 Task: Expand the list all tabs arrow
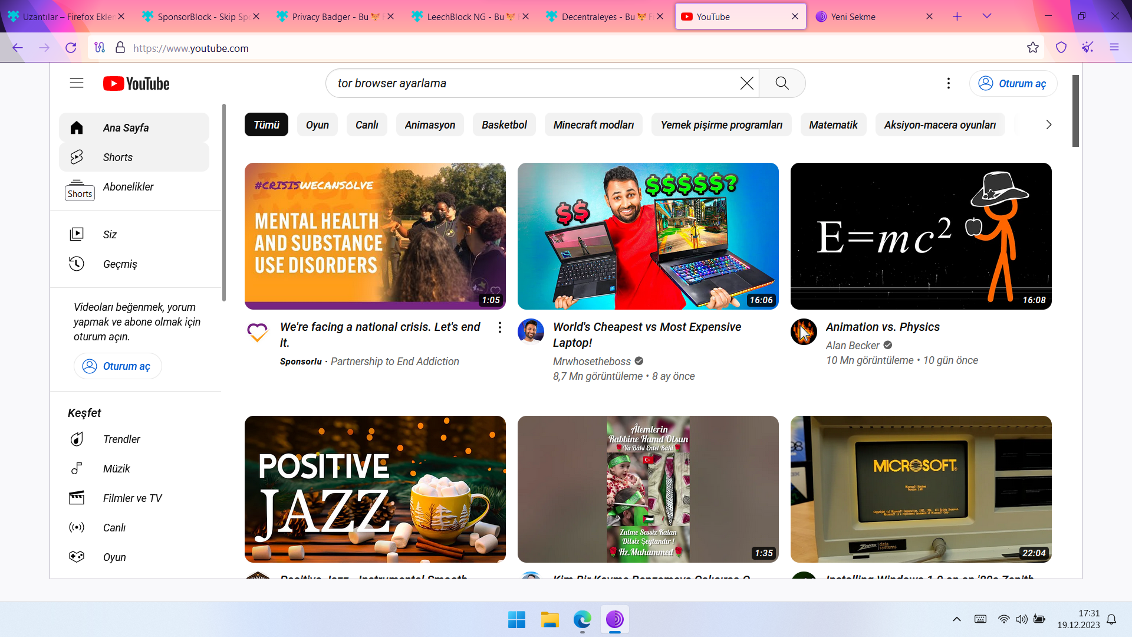tap(986, 17)
